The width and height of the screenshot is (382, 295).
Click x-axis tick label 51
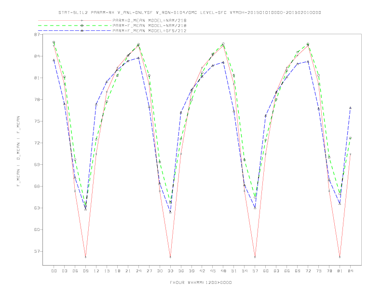[234, 271]
